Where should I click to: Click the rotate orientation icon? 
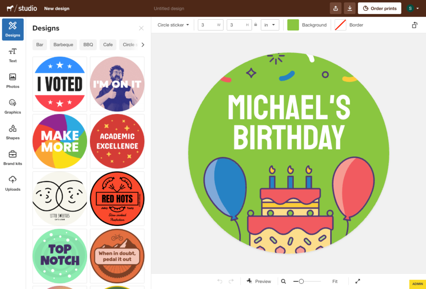(x=414, y=25)
